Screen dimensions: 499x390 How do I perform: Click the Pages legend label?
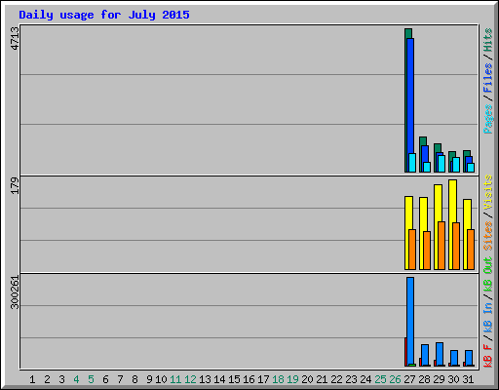[487, 119]
